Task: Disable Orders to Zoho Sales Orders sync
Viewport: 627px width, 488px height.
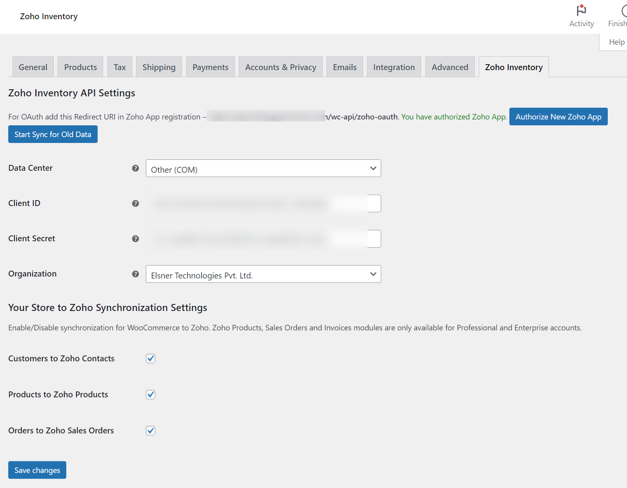Action: tap(151, 430)
